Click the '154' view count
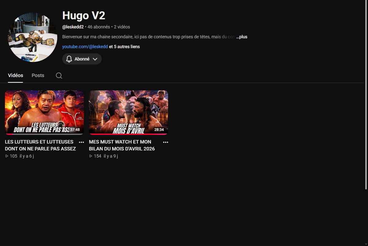368x246 pixels. (x=98, y=156)
